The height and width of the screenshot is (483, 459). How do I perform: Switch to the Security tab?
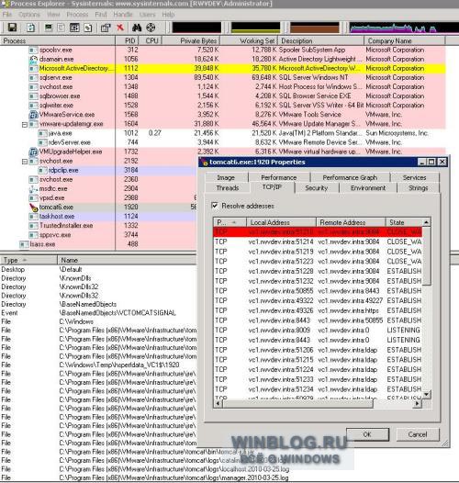(317, 188)
